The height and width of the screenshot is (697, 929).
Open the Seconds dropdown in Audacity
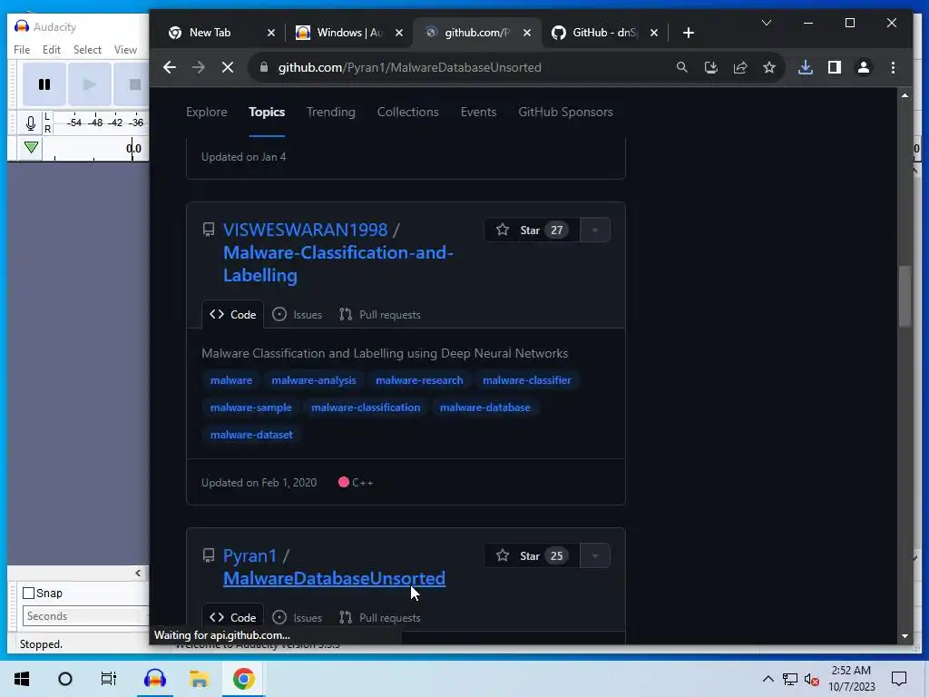coord(85,616)
